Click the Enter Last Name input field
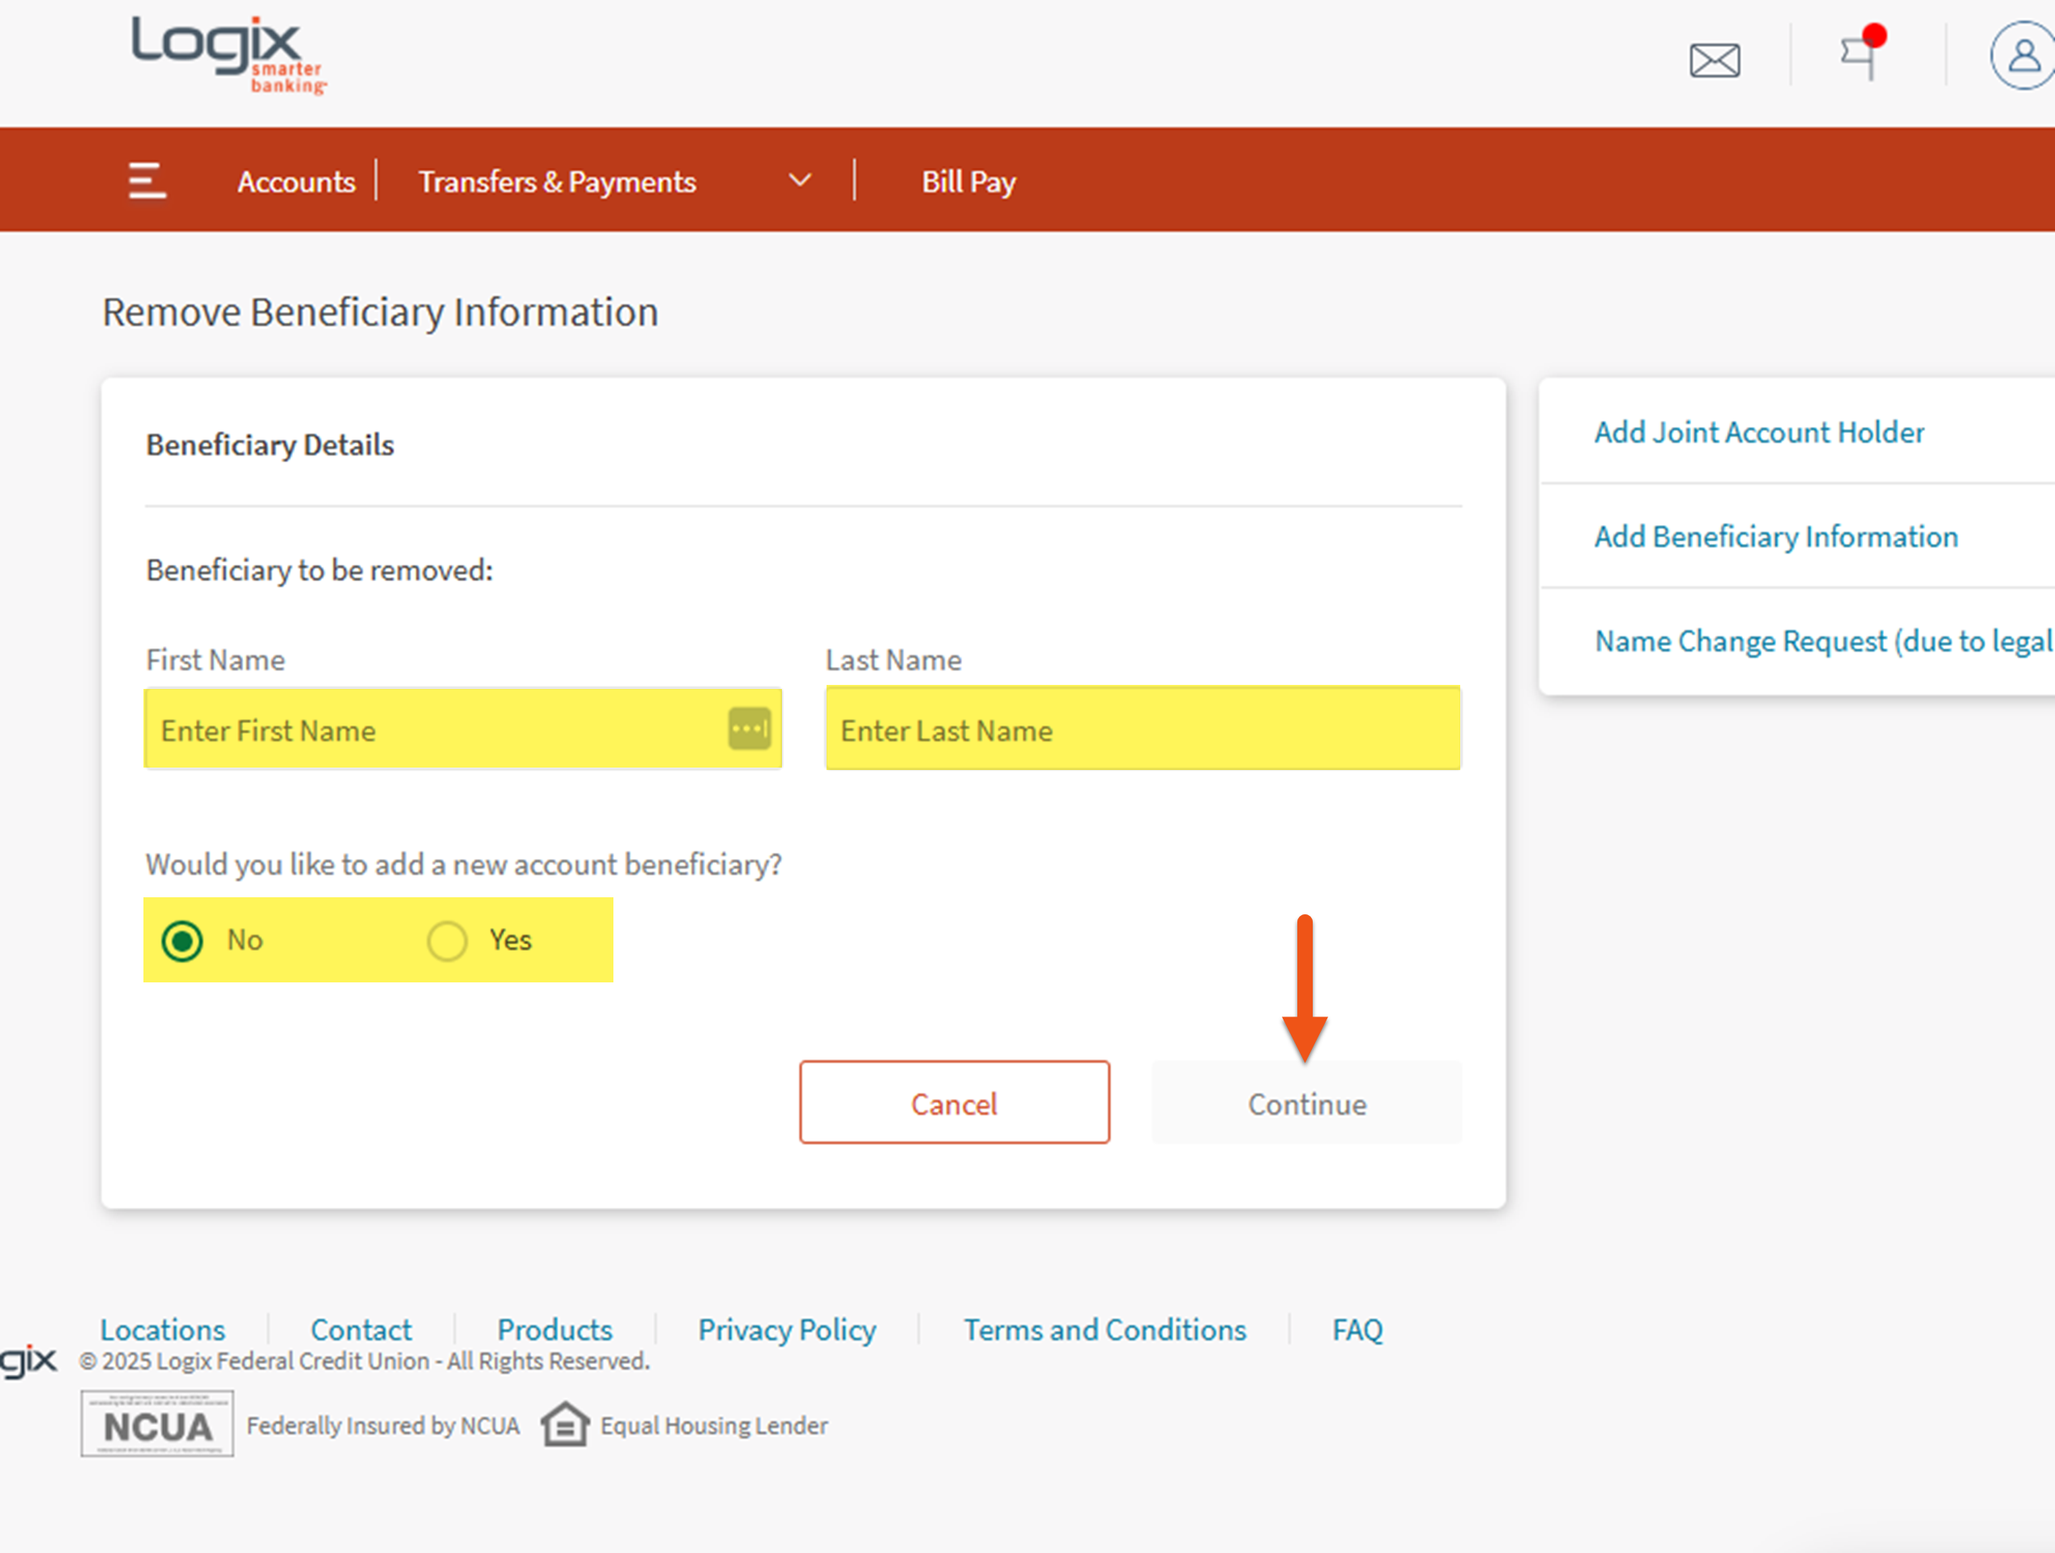 1143,729
